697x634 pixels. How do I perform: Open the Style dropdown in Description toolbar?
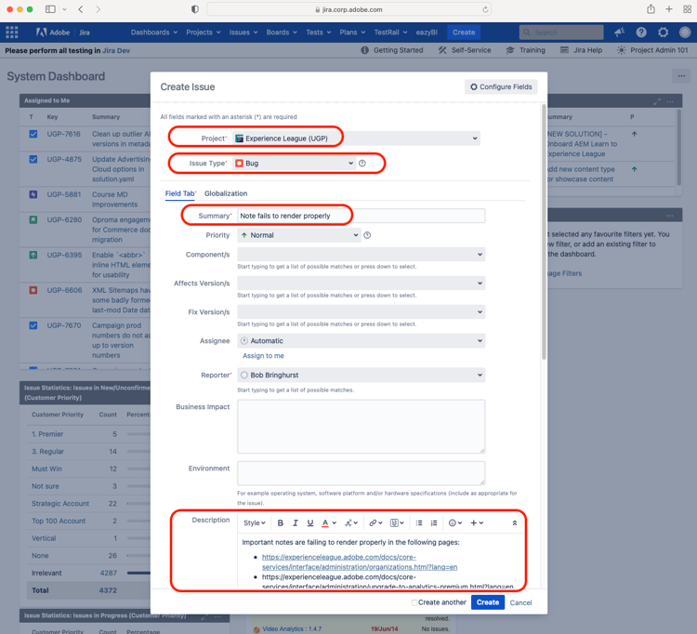pos(255,522)
